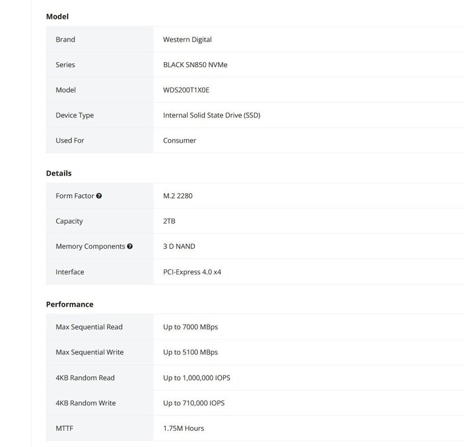Click the Internal Solid State Drive (SSD) value
464x447 pixels.
tap(211, 115)
